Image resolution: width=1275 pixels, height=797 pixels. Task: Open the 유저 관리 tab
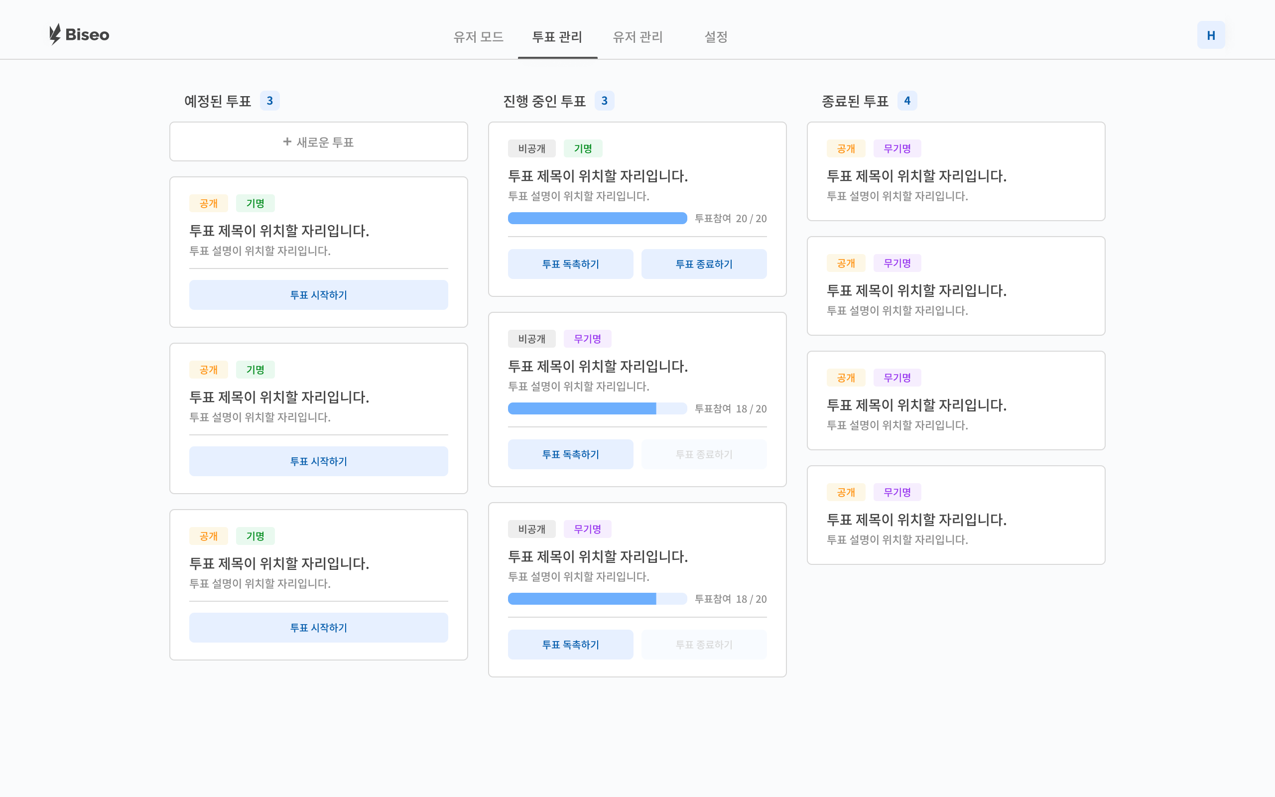pyautogui.click(x=638, y=37)
